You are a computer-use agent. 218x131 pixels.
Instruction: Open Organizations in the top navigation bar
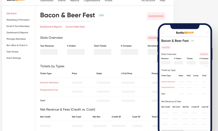click(91, 1)
